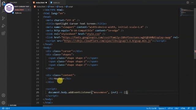Click the content class div on line 20
The image size is (196, 110).
[x=61, y=75]
